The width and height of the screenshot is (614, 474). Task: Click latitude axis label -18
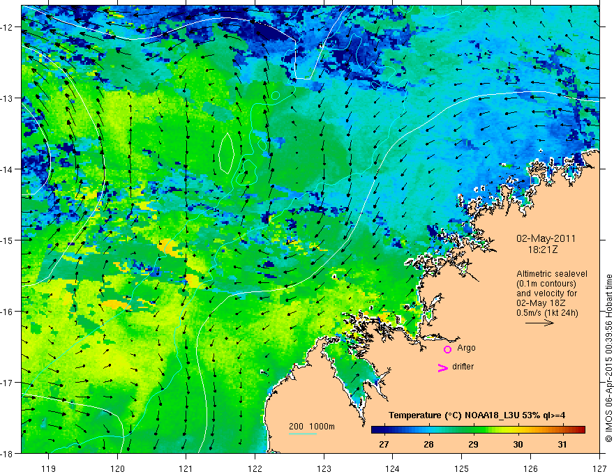[8, 453]
